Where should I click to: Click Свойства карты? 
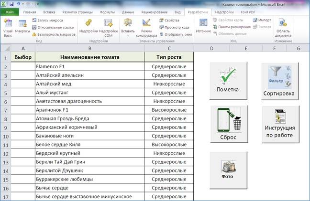pyautogui.click(x=228, y=20)
